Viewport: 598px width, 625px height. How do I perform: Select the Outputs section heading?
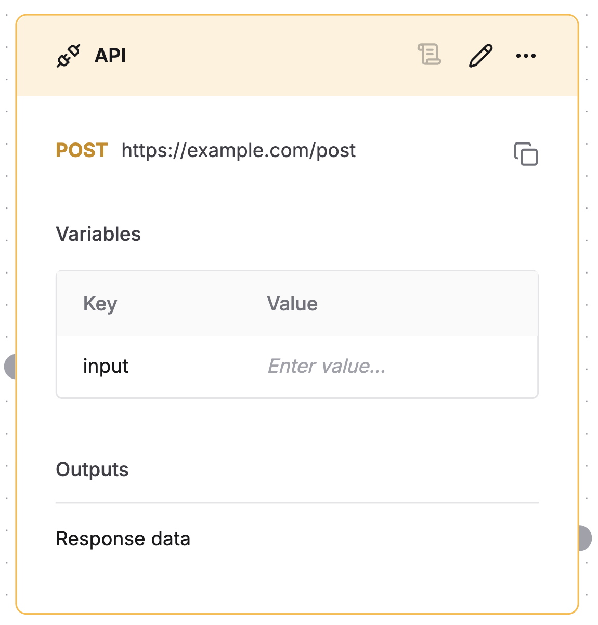pos(92,470)
